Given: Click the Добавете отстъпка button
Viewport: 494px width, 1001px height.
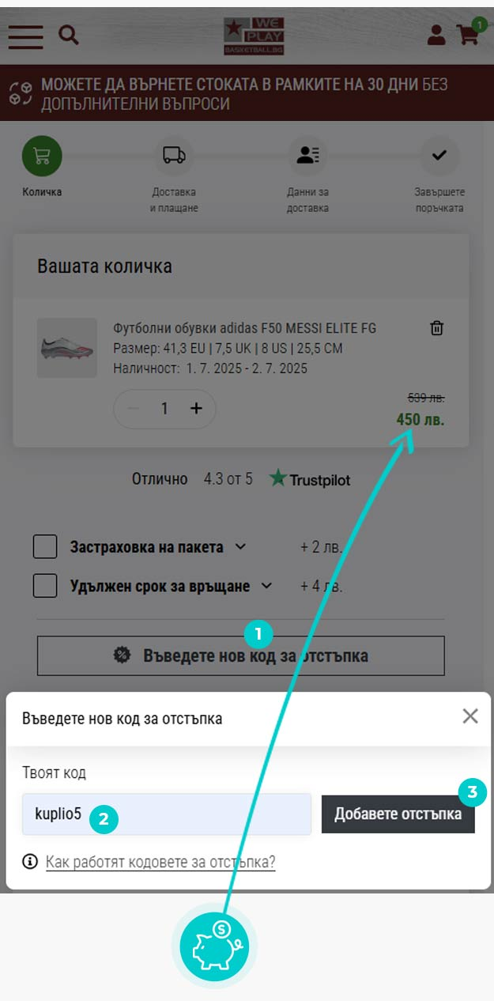Looking at the screenshot, I should click(x=398, y=814).
